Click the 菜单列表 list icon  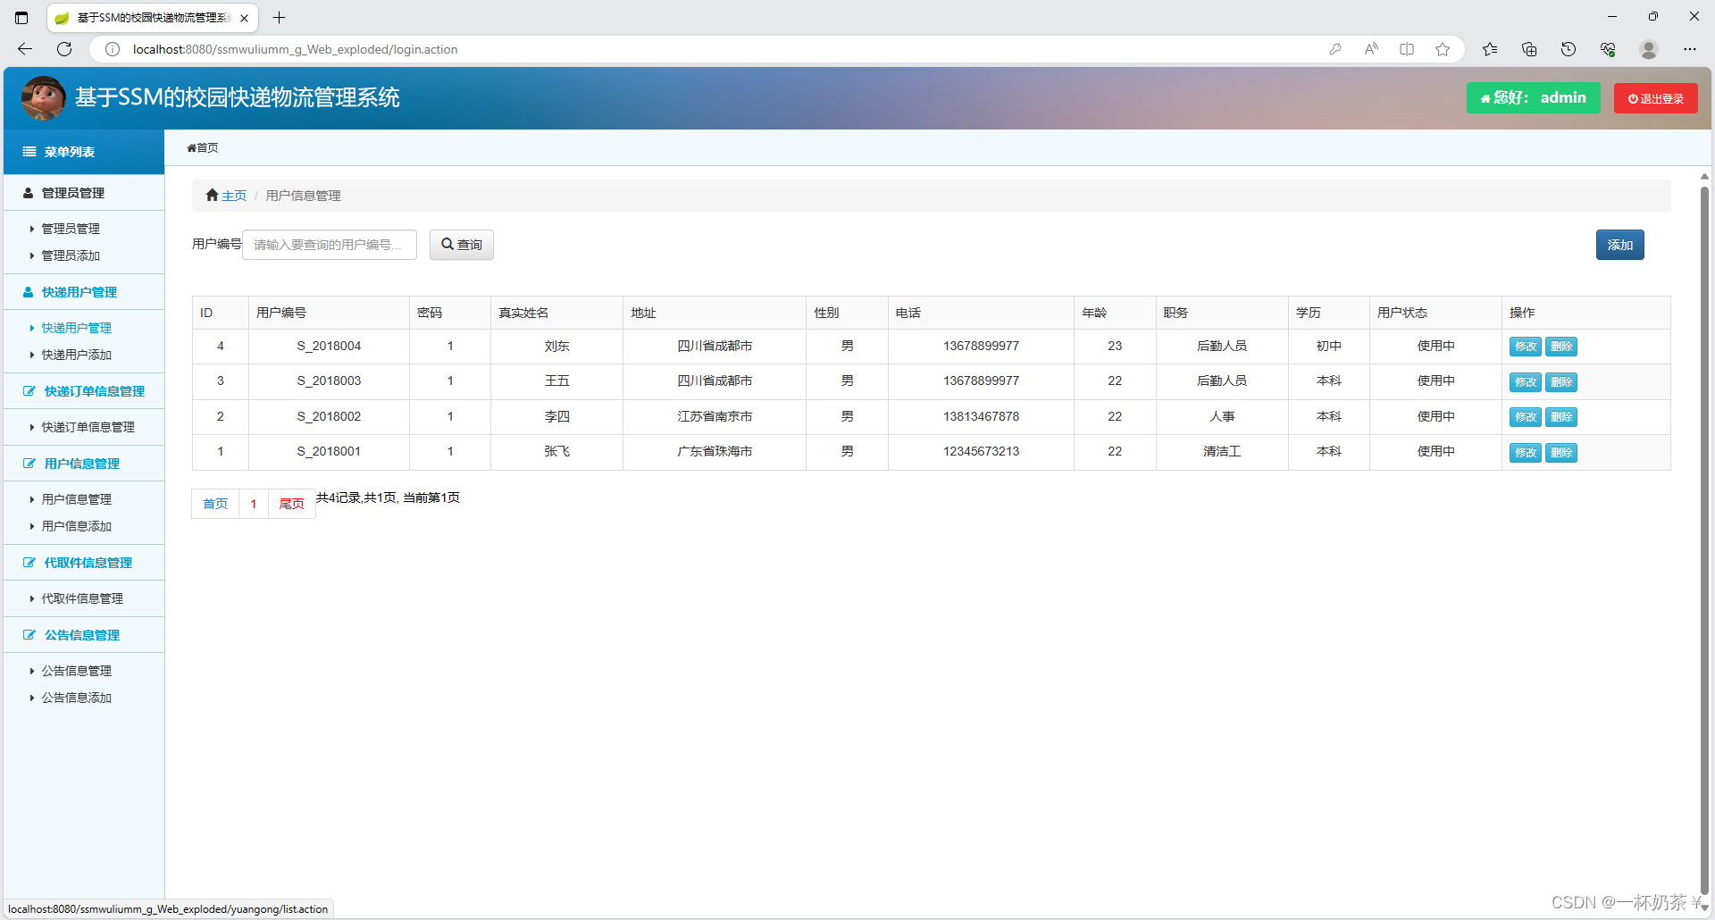pos(29,152)
